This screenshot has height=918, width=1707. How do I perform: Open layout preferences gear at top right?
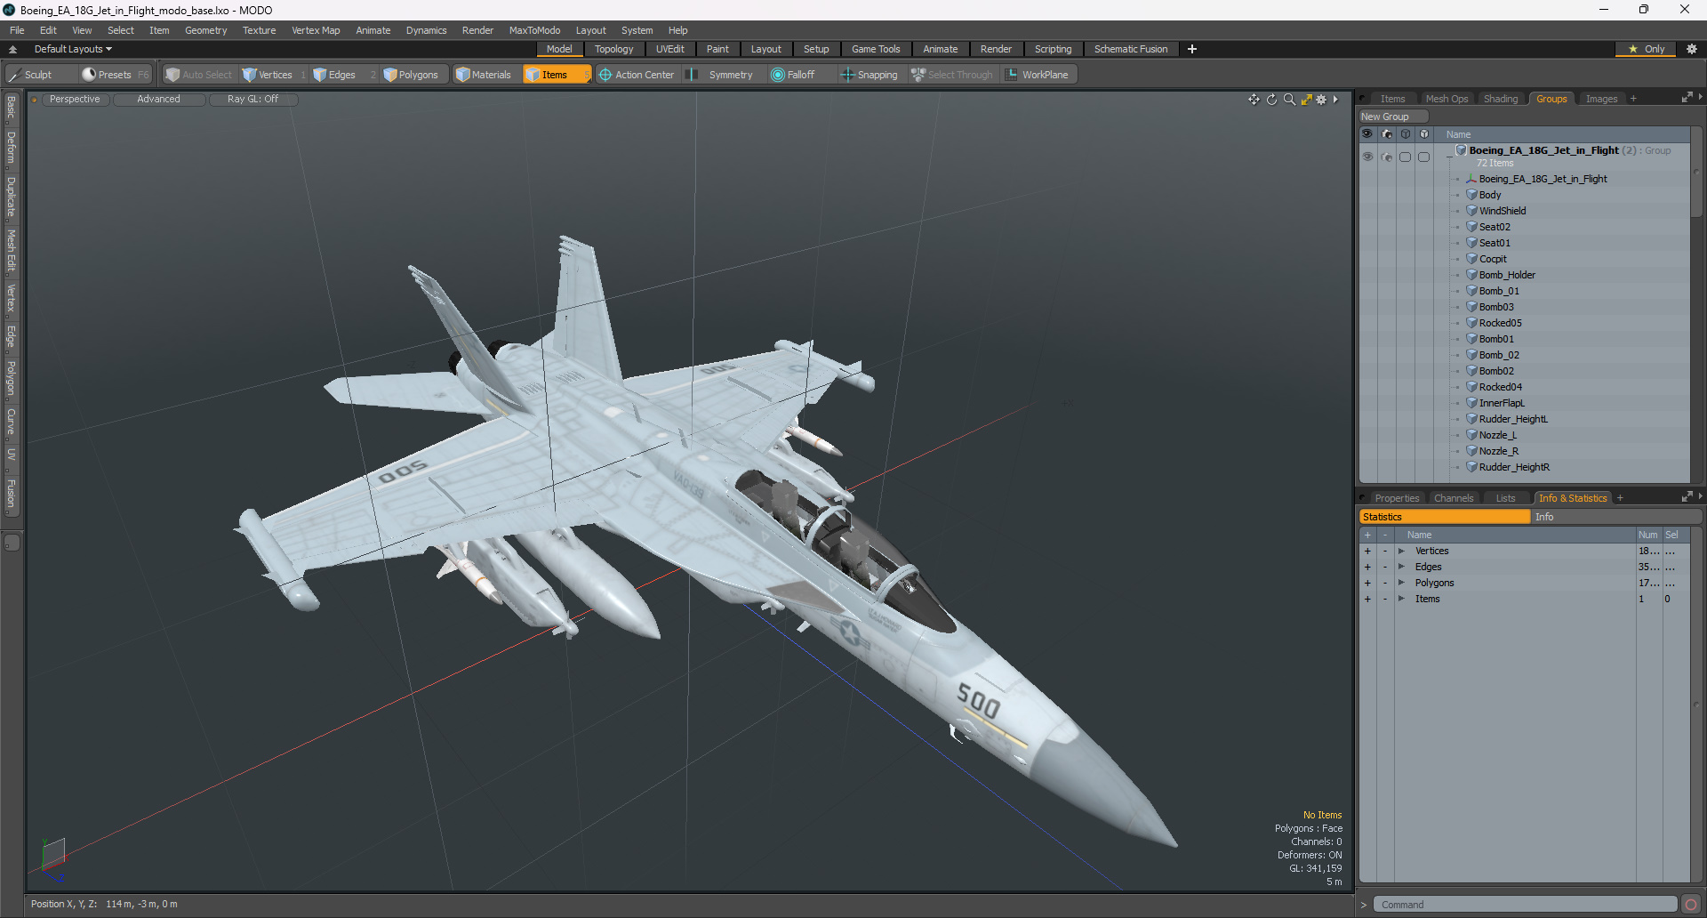pos(1692,49)
